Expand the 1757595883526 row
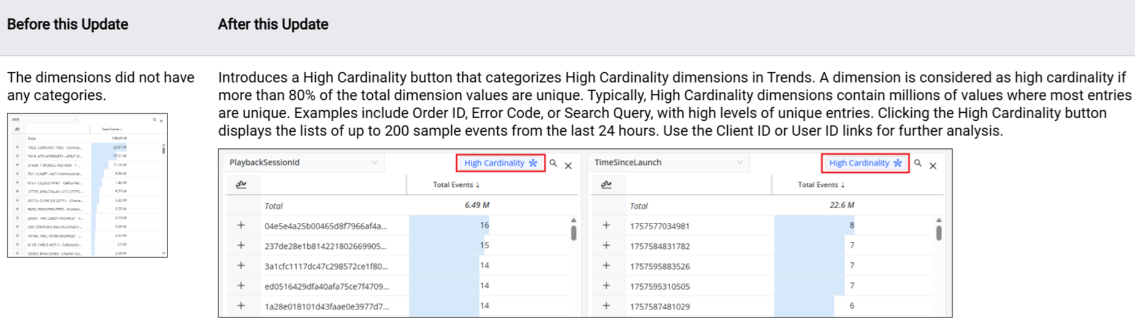This screenshot has width=1135, height=329. pyautogui.click(x=606, y=266)
